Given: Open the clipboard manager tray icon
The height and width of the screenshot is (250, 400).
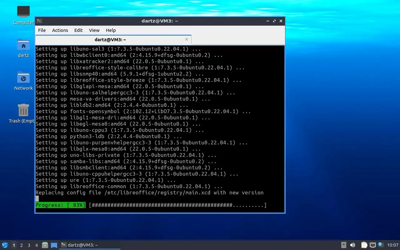Looking at the screenshot, I should coord(364,245).
